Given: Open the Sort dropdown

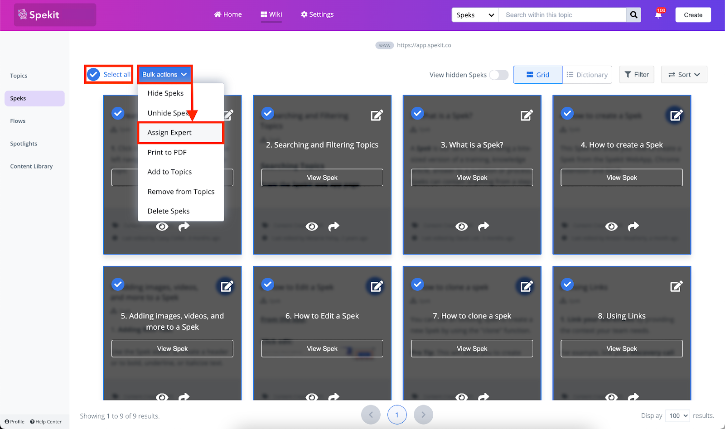Looking at the screenshot, I should tap(684, 75).
